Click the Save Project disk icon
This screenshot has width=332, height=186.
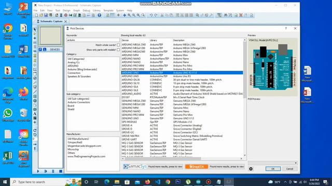point(46,15)
